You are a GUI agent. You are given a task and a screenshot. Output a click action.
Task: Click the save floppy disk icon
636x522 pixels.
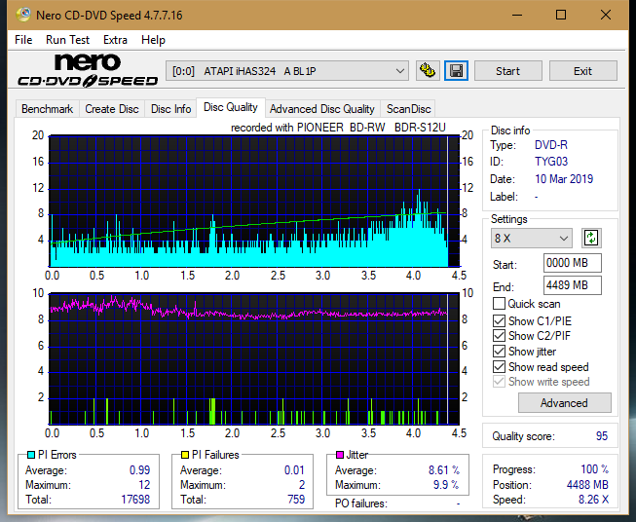[456, 71]
